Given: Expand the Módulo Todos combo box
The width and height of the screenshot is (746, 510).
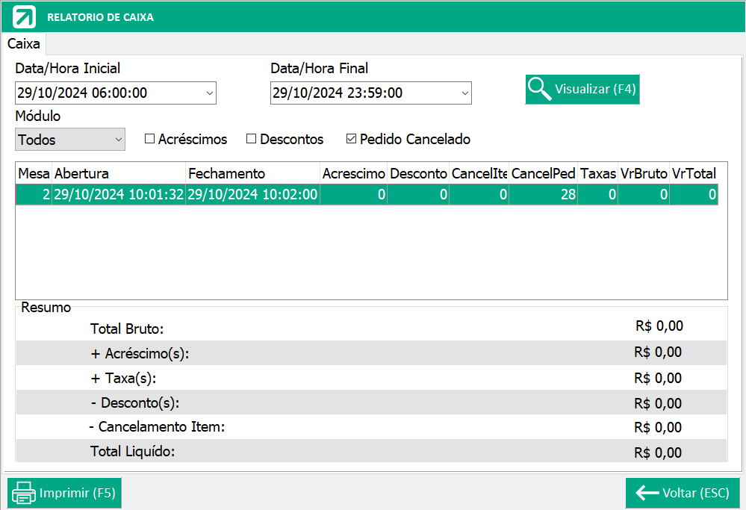Looking at the screenshot, I should click(x=70, y=140).
